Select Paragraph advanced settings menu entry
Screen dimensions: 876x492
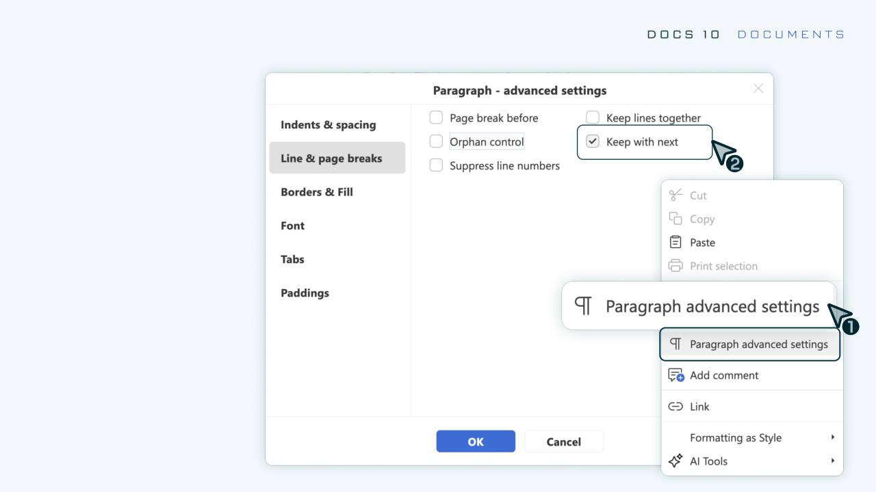[749, 344]
